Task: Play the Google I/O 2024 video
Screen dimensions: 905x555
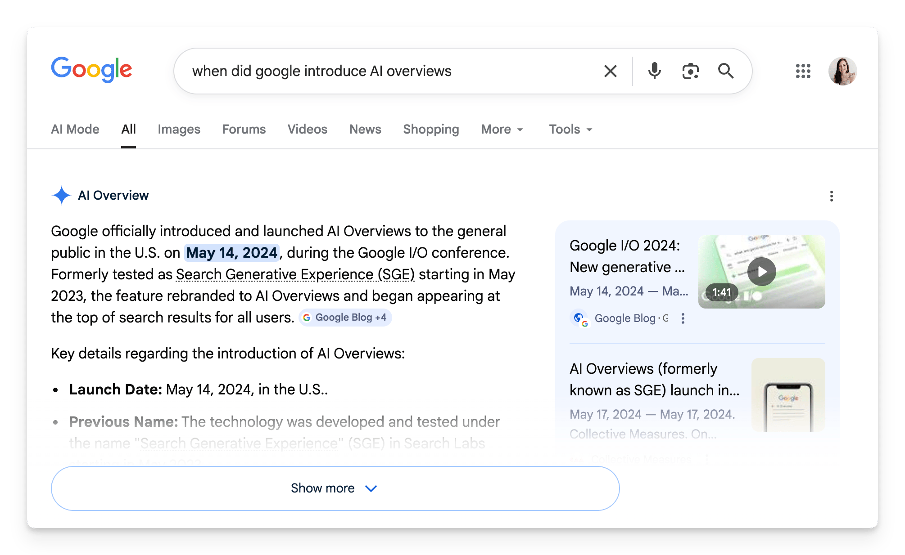Action: click(x=761, y=272)
